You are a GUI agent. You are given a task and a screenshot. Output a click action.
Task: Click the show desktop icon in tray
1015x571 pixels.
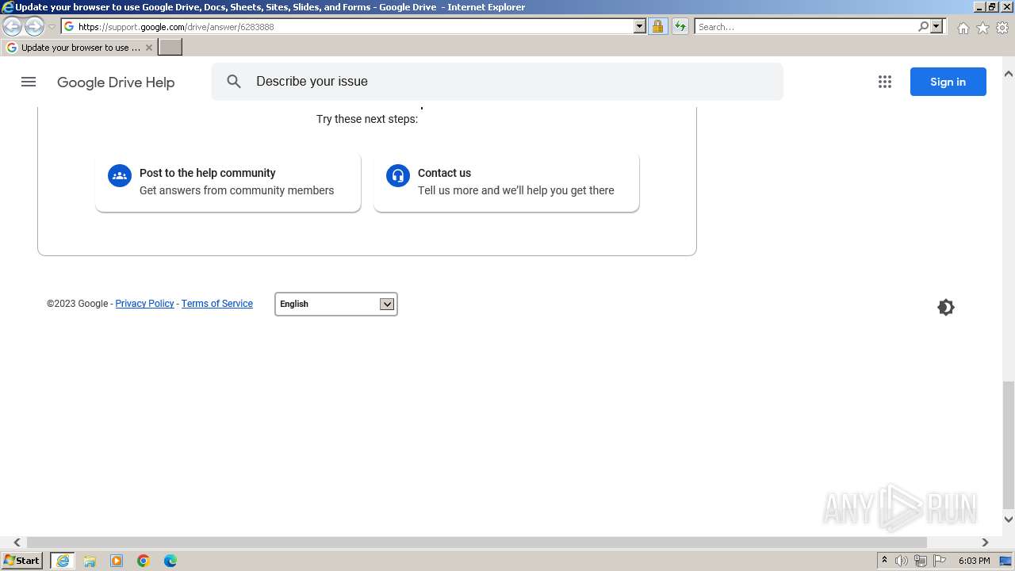click(1005, 561)
